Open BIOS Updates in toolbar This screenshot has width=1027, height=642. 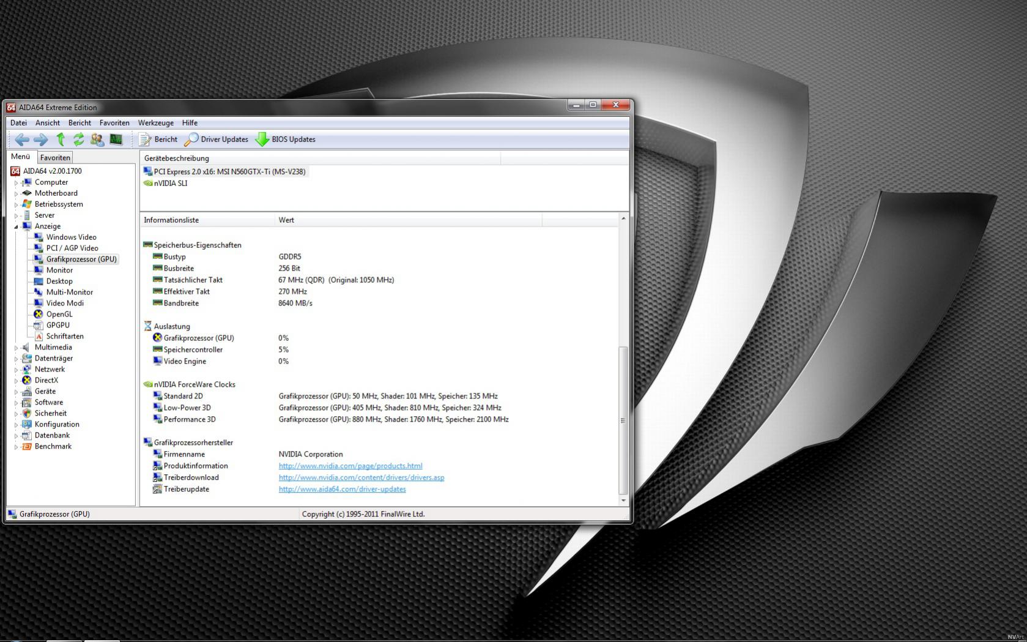click(x=286, y=140)
